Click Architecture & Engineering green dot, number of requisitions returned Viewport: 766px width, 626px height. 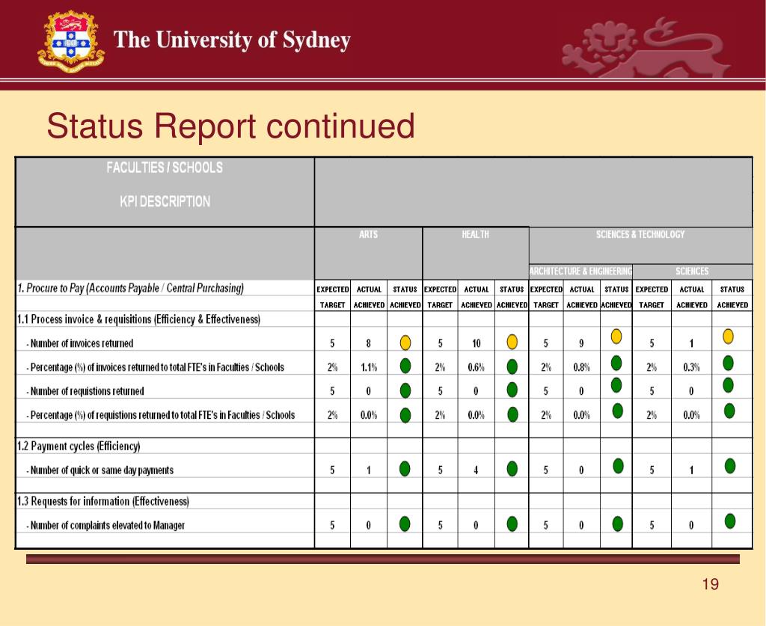[616, 385]
